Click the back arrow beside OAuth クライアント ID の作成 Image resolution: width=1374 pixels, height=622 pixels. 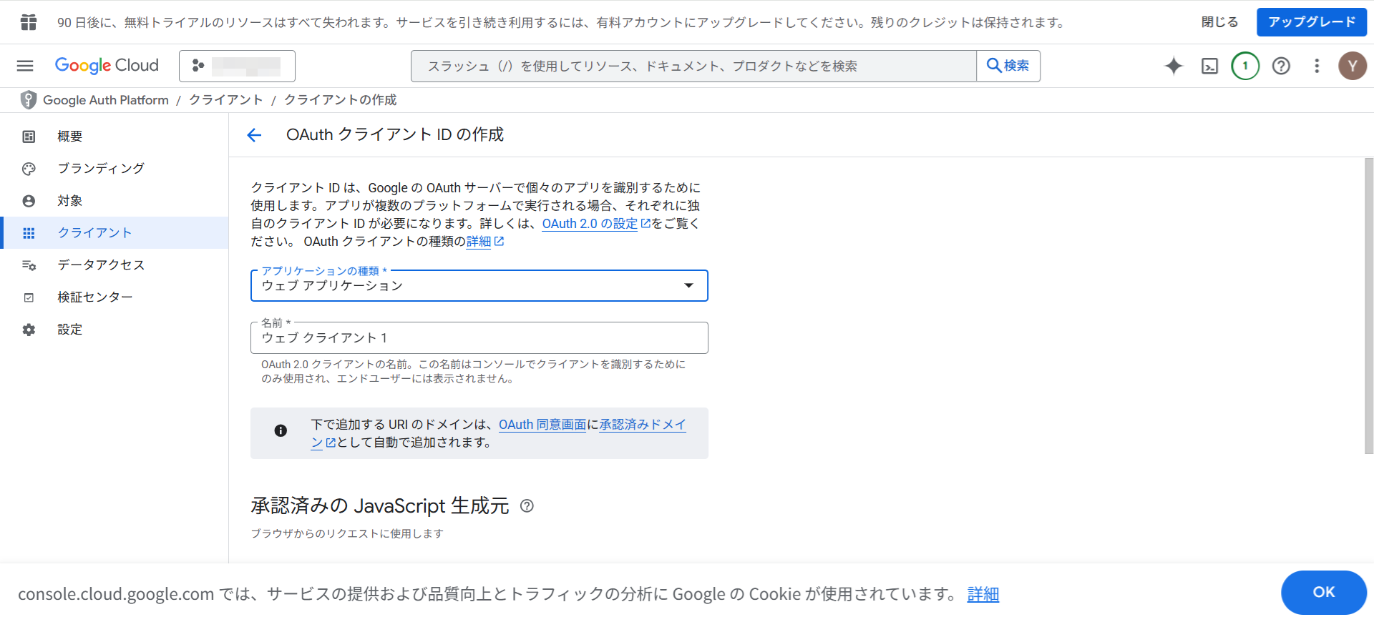(x=254, y=135)
